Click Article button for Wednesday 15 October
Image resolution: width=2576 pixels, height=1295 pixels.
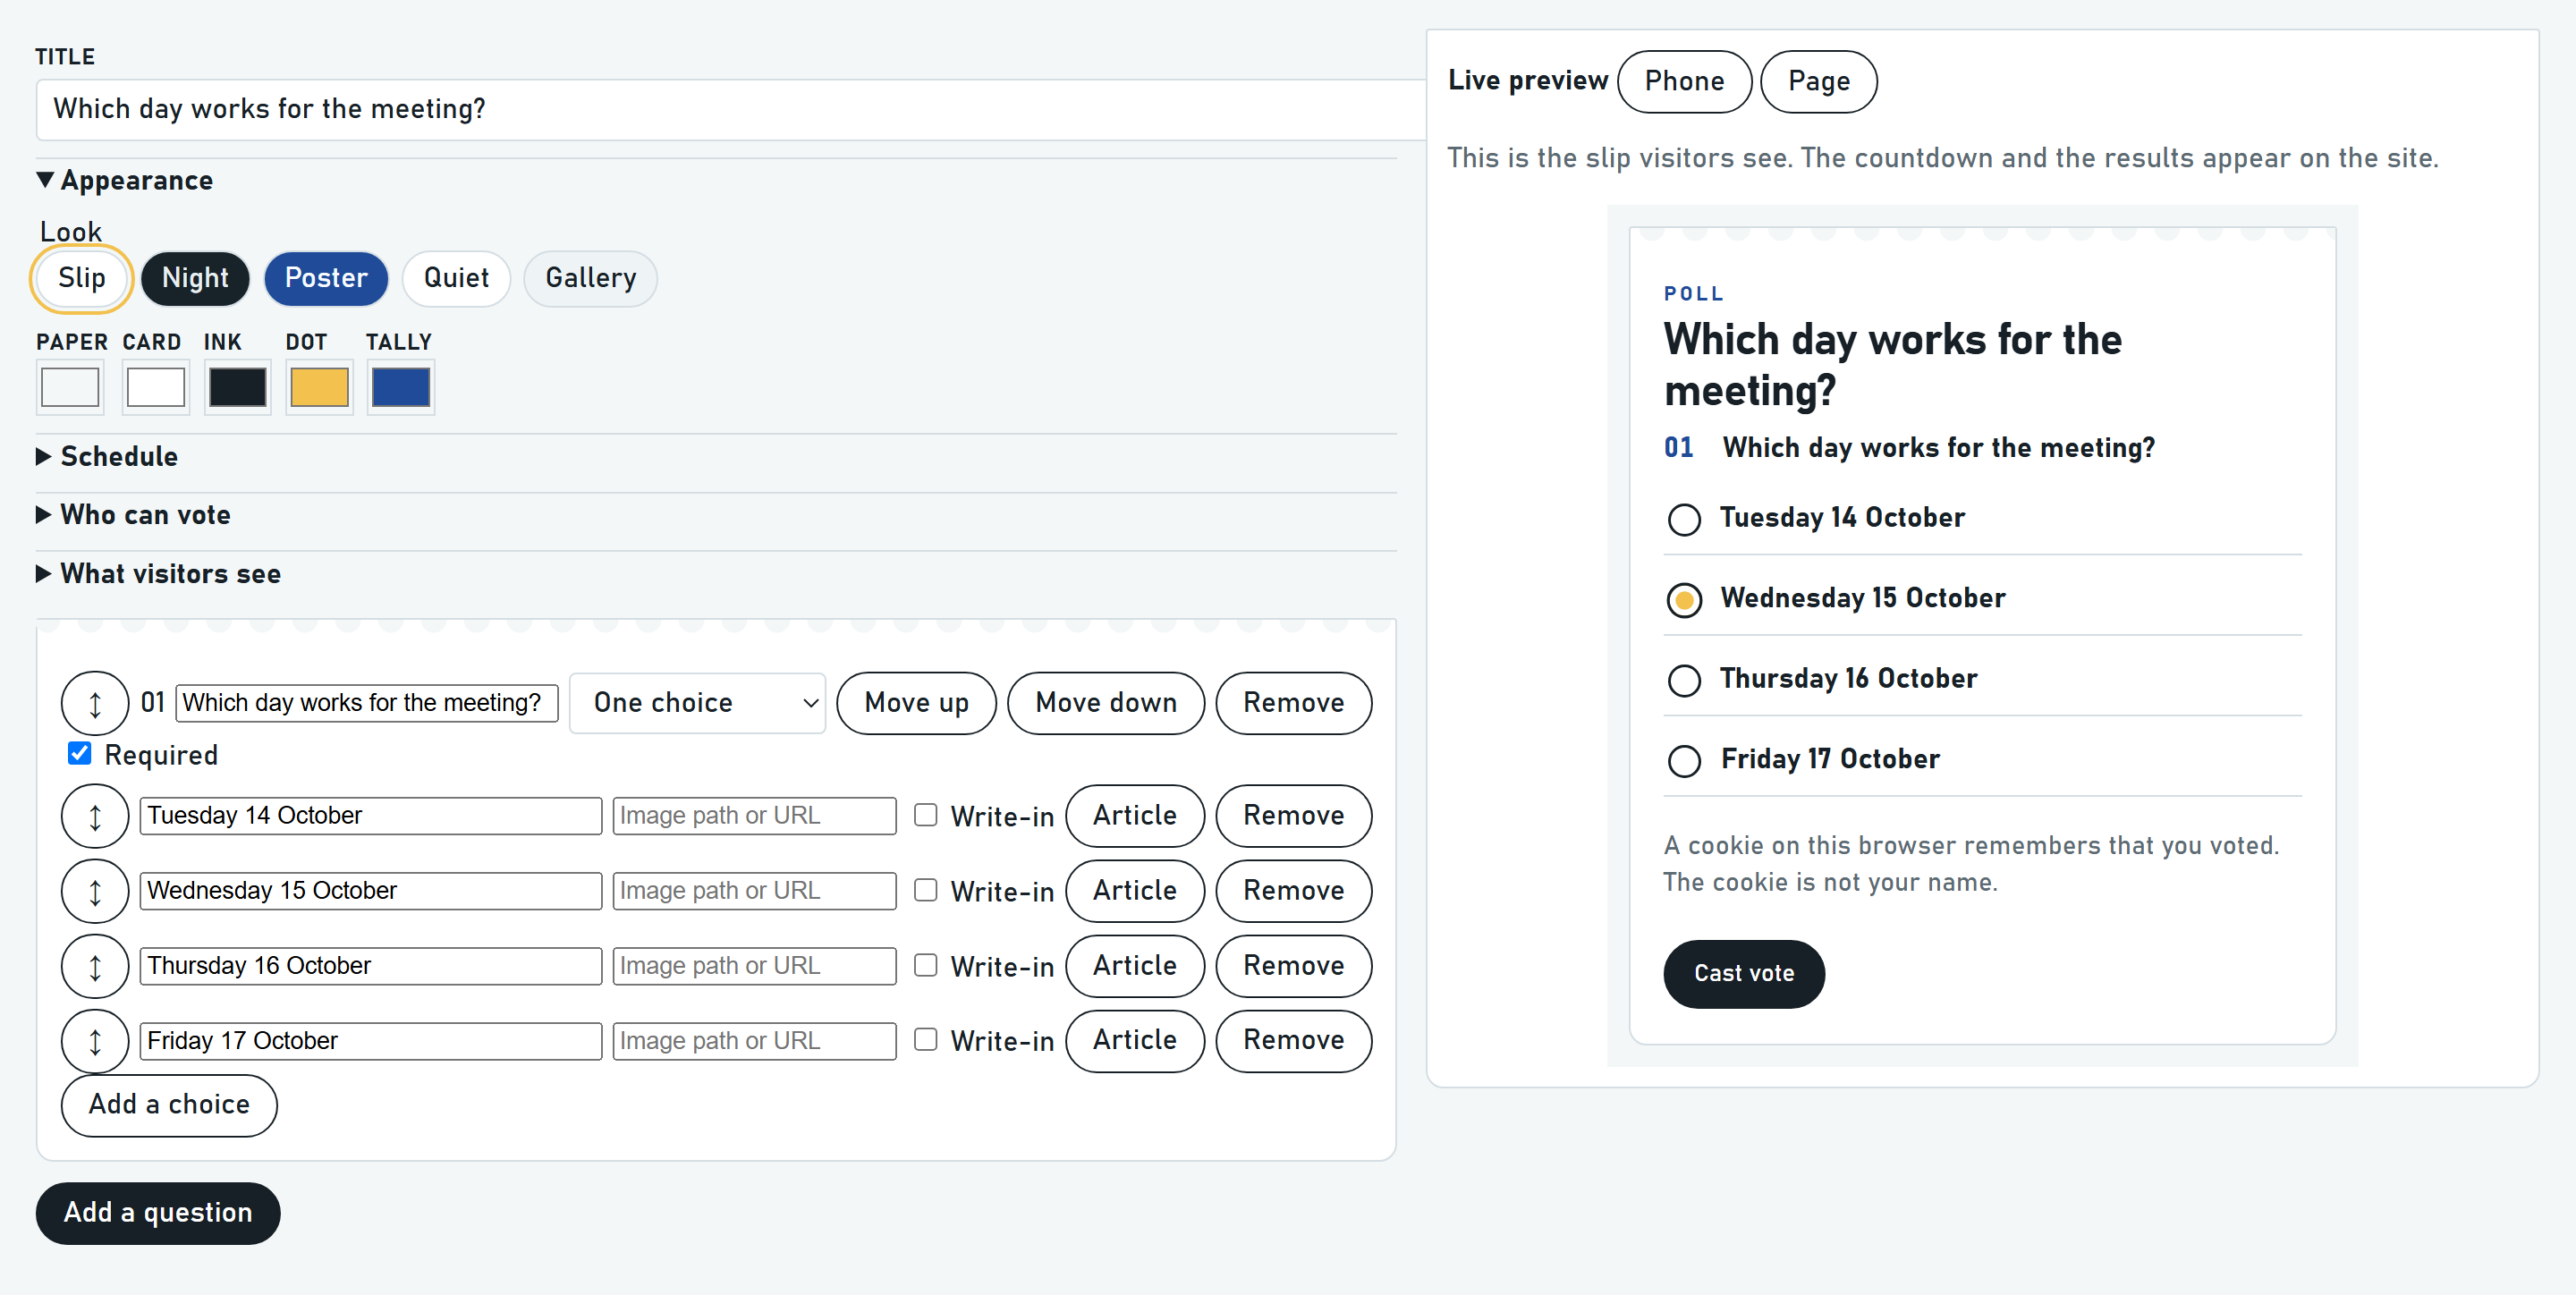click(x=1135, y=891)
